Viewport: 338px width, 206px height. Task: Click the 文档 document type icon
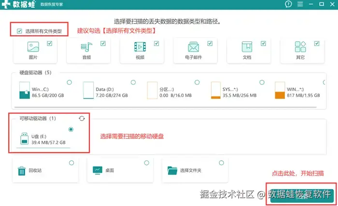pos(247,47)
